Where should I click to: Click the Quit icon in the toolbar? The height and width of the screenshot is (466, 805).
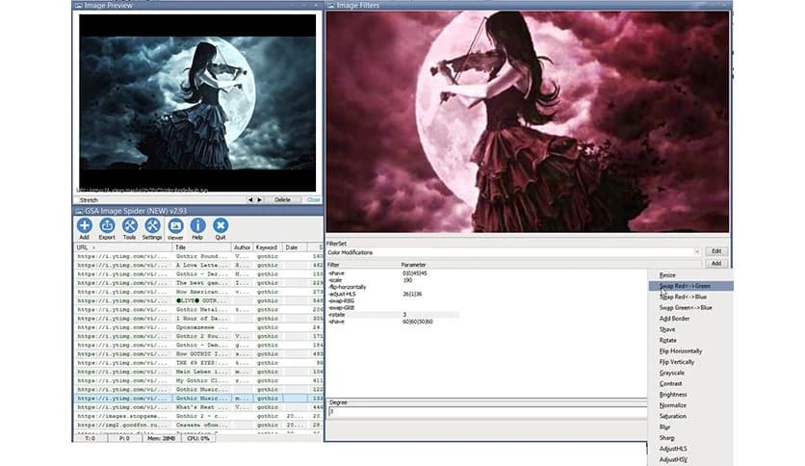221,228
